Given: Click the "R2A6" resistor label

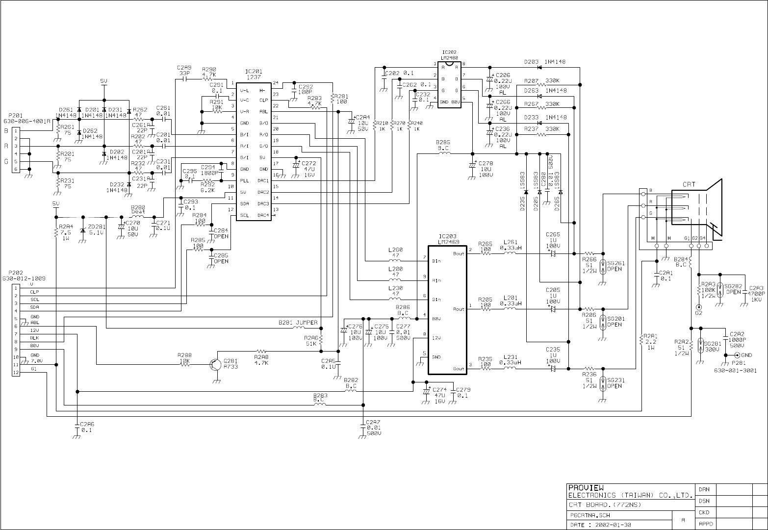Looking at the screenshot, I should 311,338.
